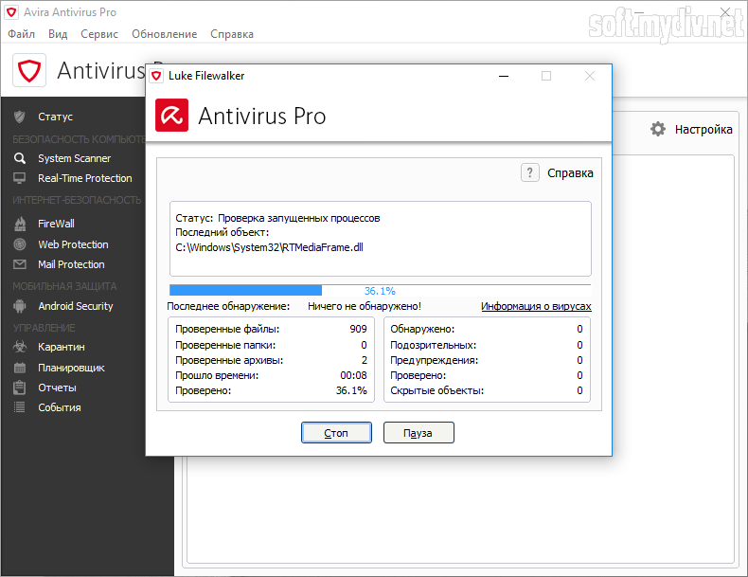748x577 pixels.
Task: Open the Сервис menu
Action: tap(99, 34)
